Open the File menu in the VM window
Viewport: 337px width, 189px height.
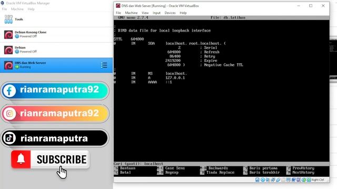[118, 13]
